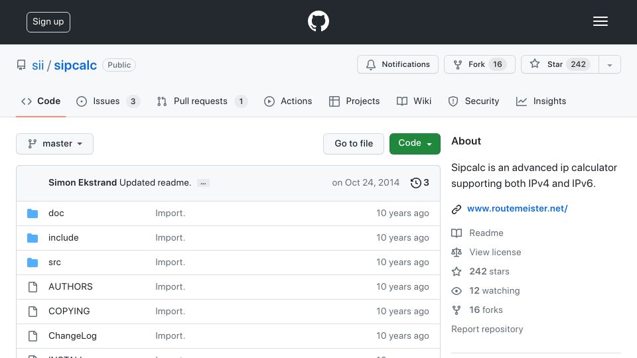This screenshot has height=358, width=637.
Task: Open the Updated readme commit message
Action: coord(155,183)
